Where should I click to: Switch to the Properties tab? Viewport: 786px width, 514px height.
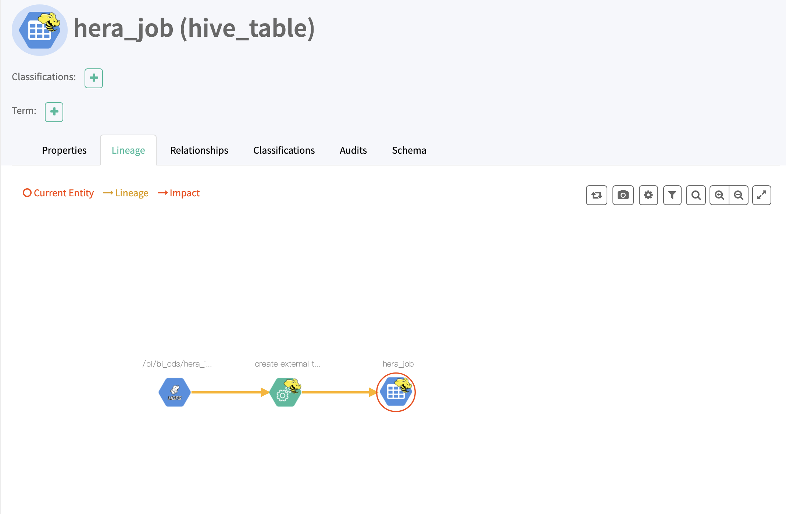coord(64,150)
